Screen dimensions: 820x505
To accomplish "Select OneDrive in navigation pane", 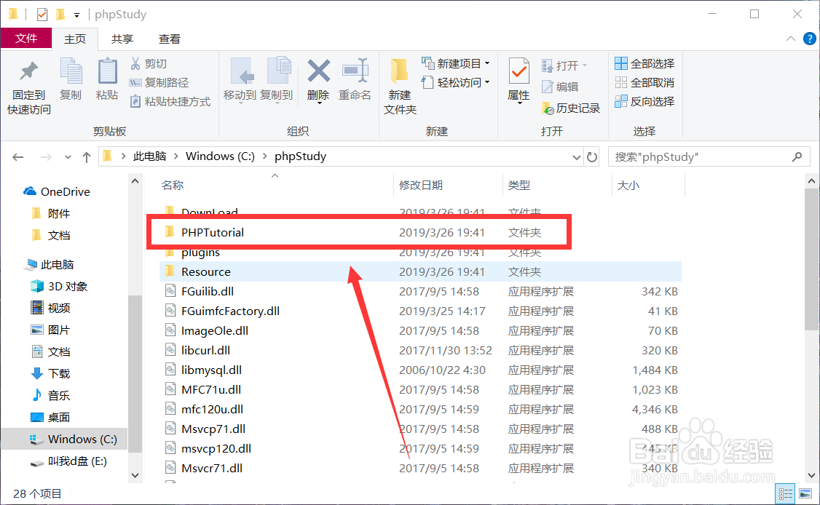I will (57, 192).
